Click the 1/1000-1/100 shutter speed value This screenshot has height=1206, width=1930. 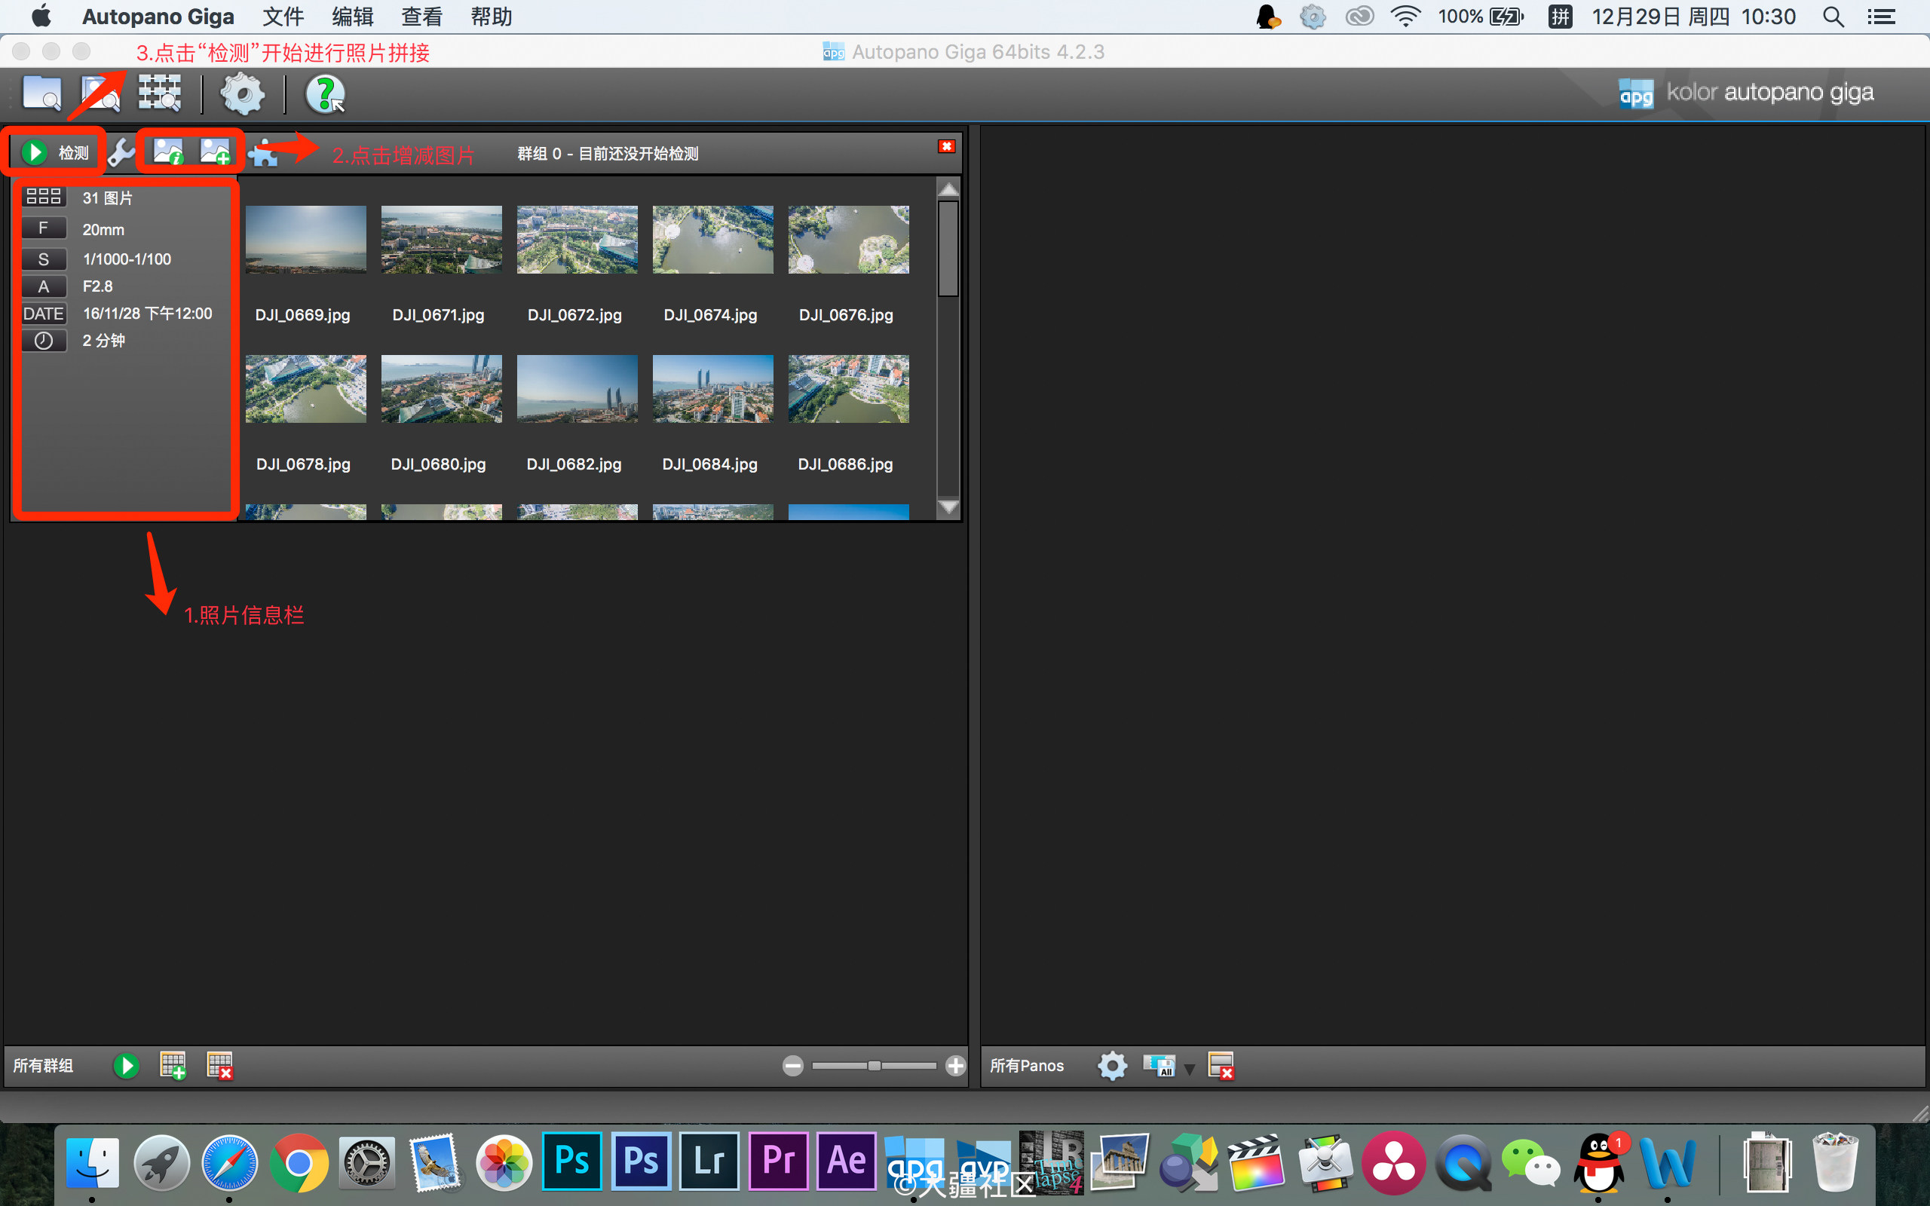pos(127,259)
